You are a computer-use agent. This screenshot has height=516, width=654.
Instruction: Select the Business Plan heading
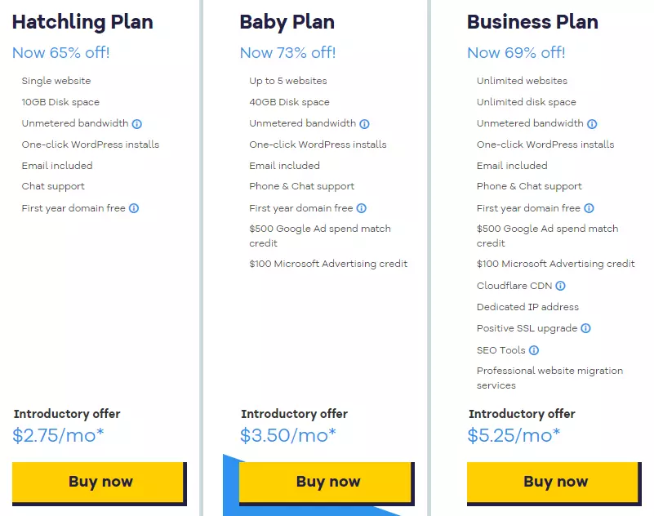[x=532, y=22]
